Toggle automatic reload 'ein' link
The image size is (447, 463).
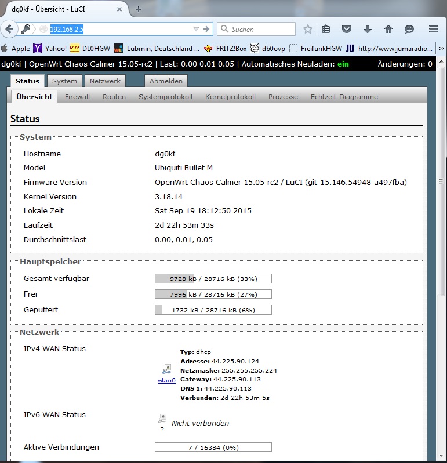(x=343, y=64)
